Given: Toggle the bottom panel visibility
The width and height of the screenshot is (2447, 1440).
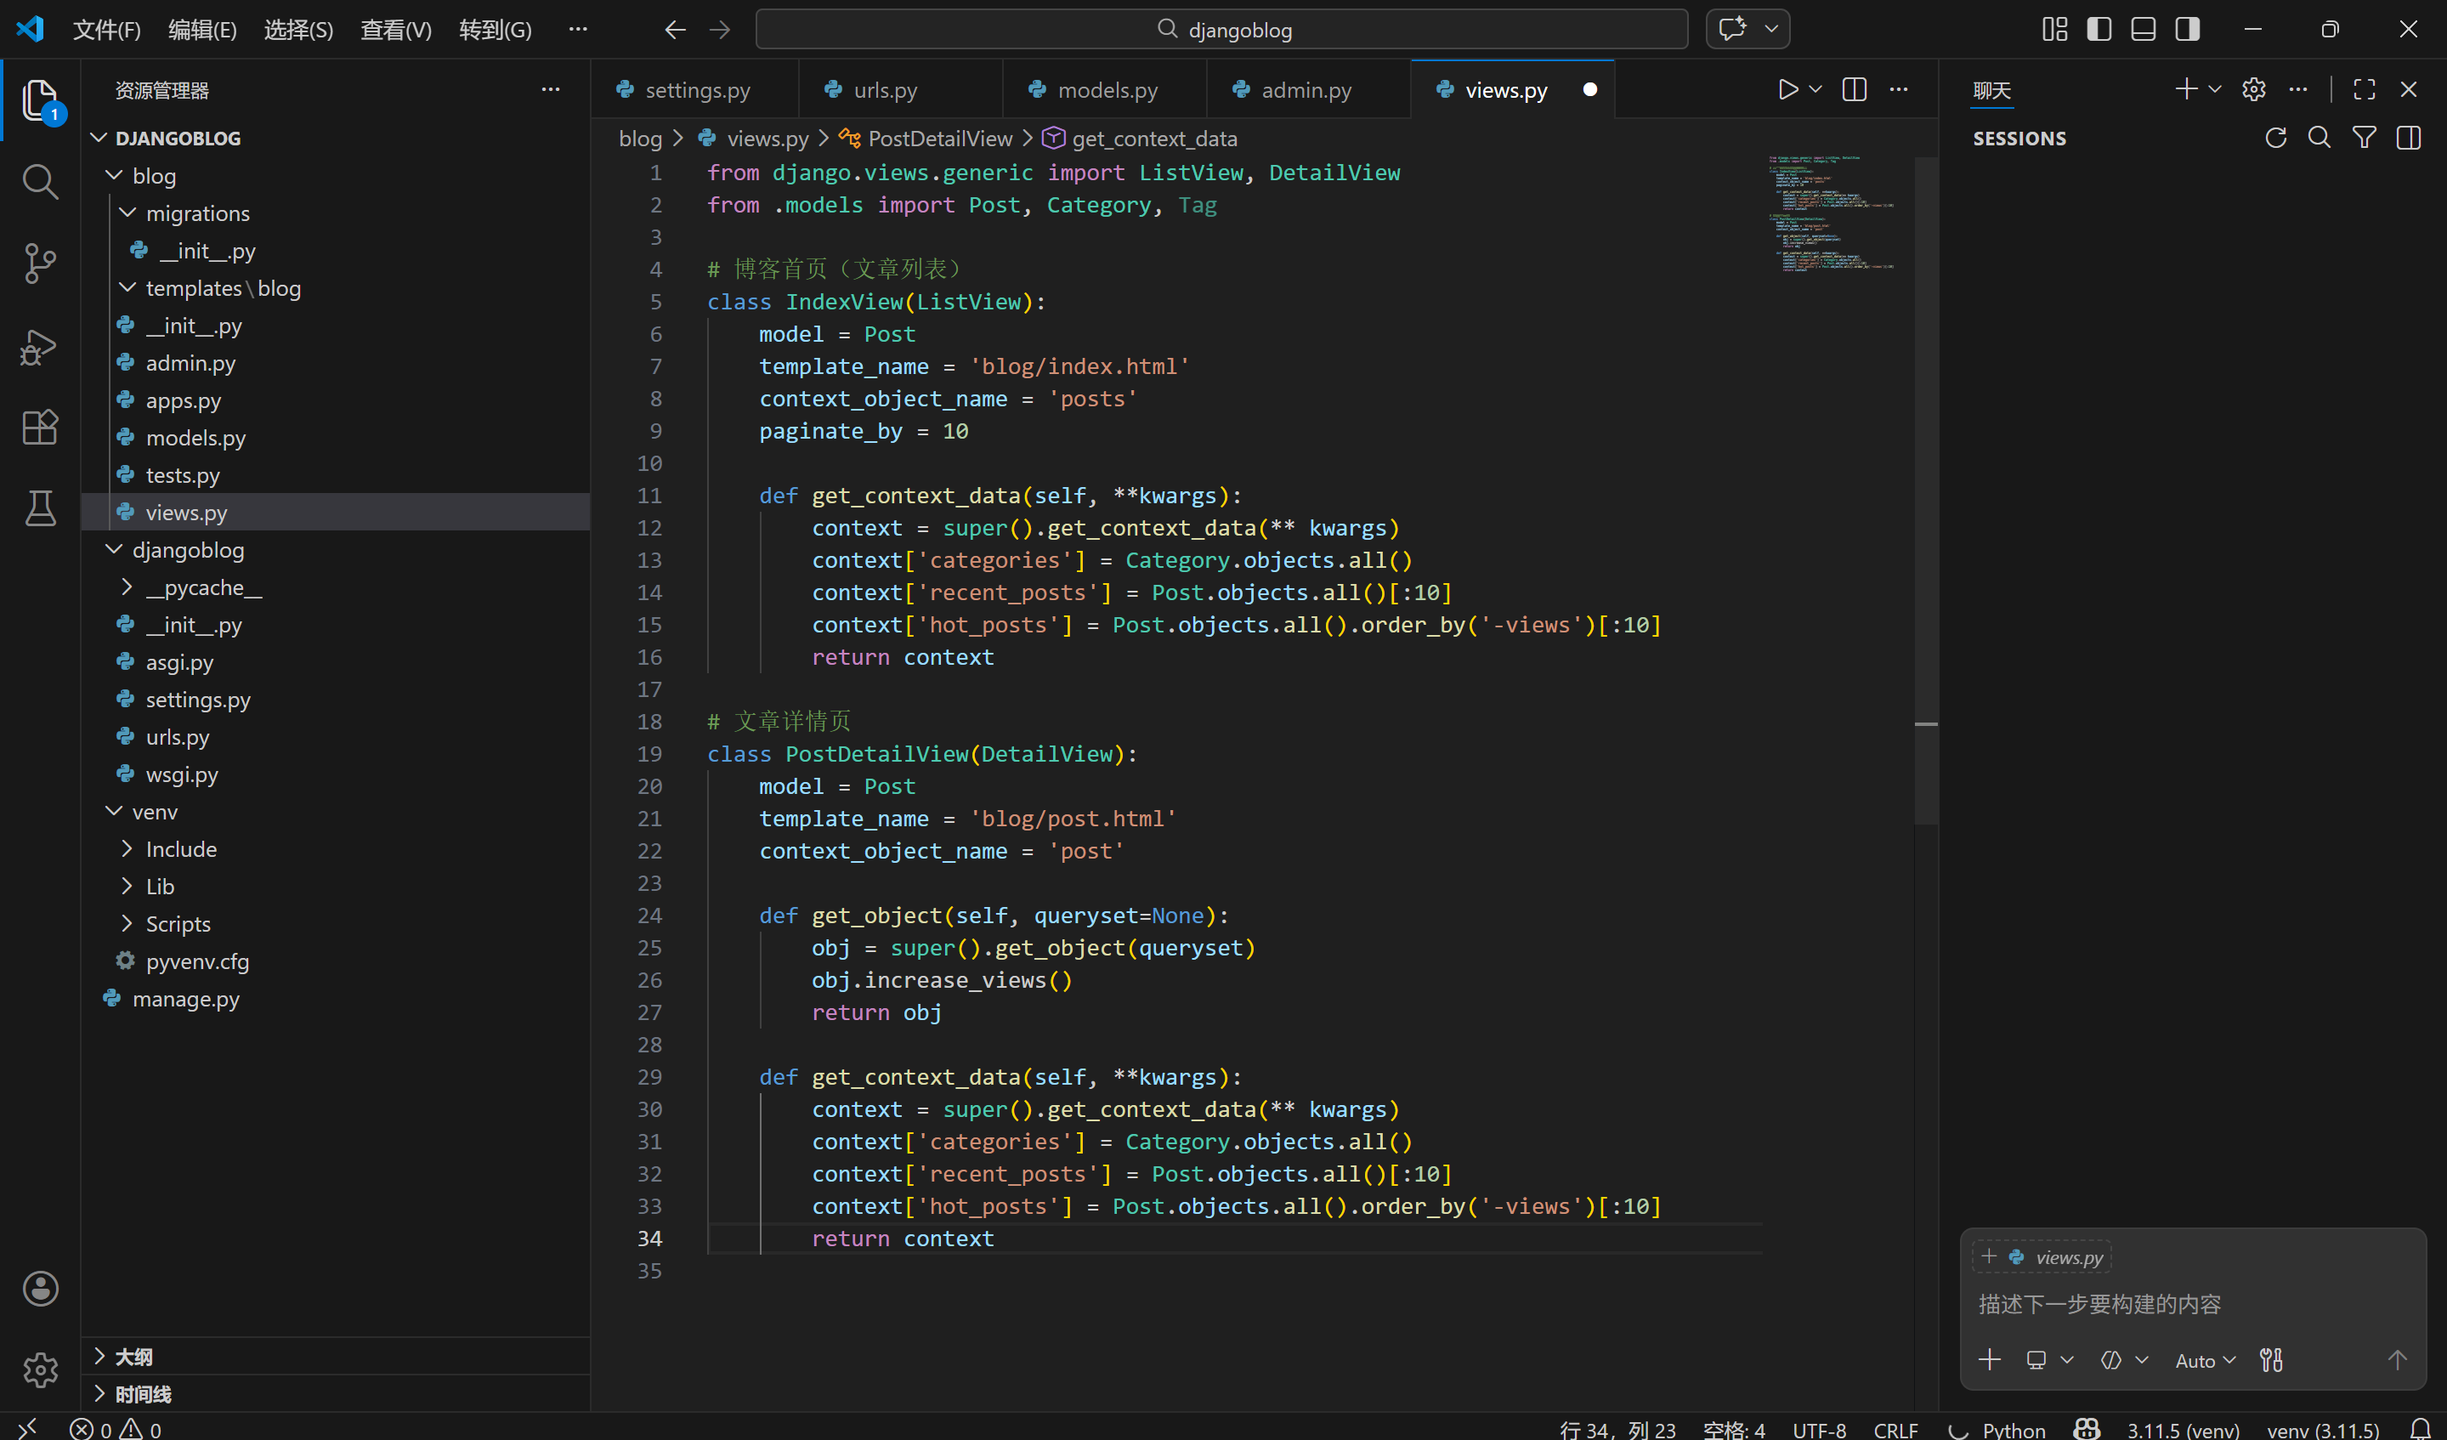Looking at the screenshot, I should tap(2143, 29).
